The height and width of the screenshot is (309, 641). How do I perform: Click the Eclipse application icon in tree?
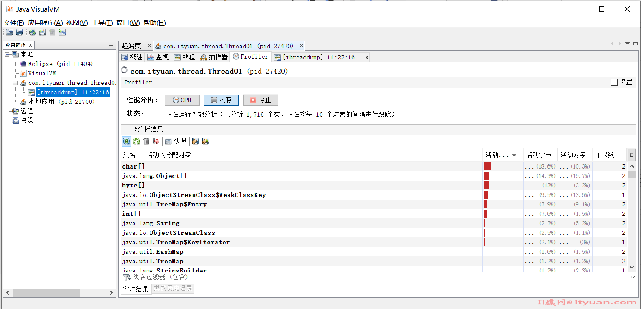tap(24, 64)
